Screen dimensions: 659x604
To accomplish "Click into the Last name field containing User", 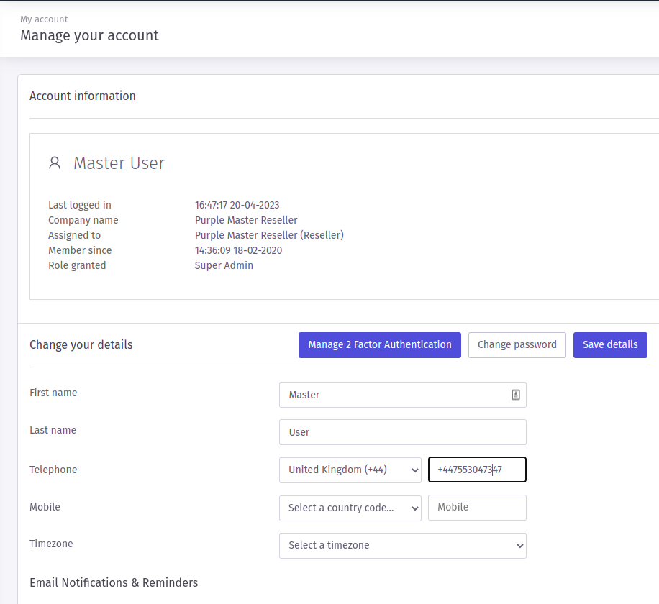I will [403, 432].
